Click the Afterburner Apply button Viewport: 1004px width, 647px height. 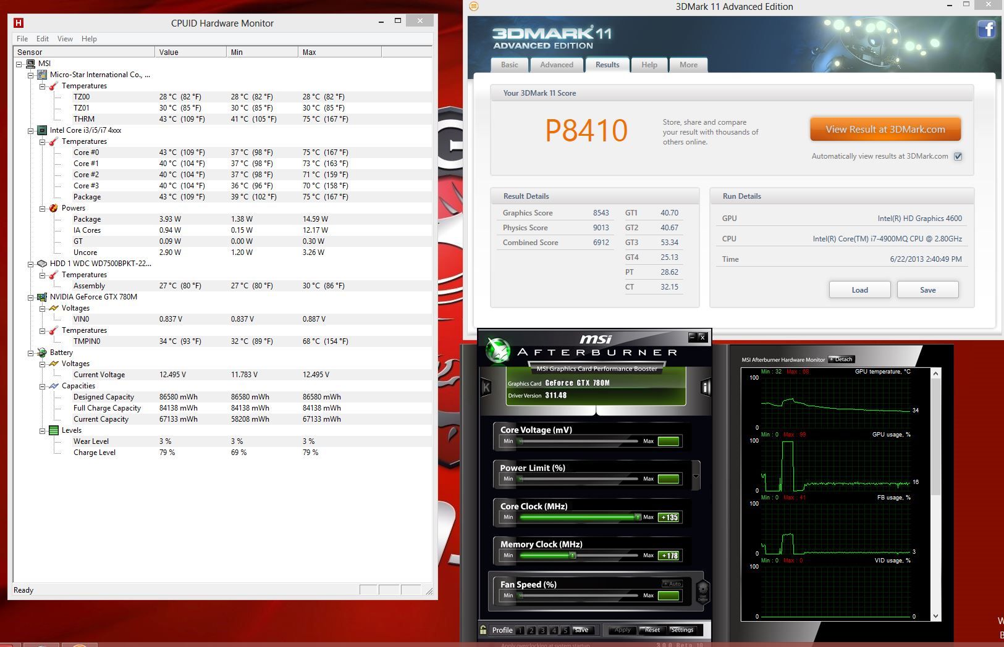[x=622, y=630]
